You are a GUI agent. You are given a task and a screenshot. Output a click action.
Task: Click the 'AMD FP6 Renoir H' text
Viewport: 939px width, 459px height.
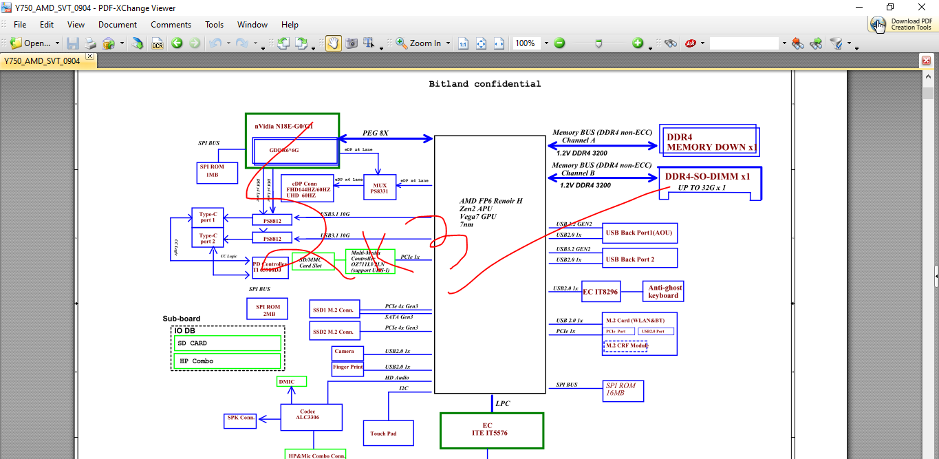point(491,201)
